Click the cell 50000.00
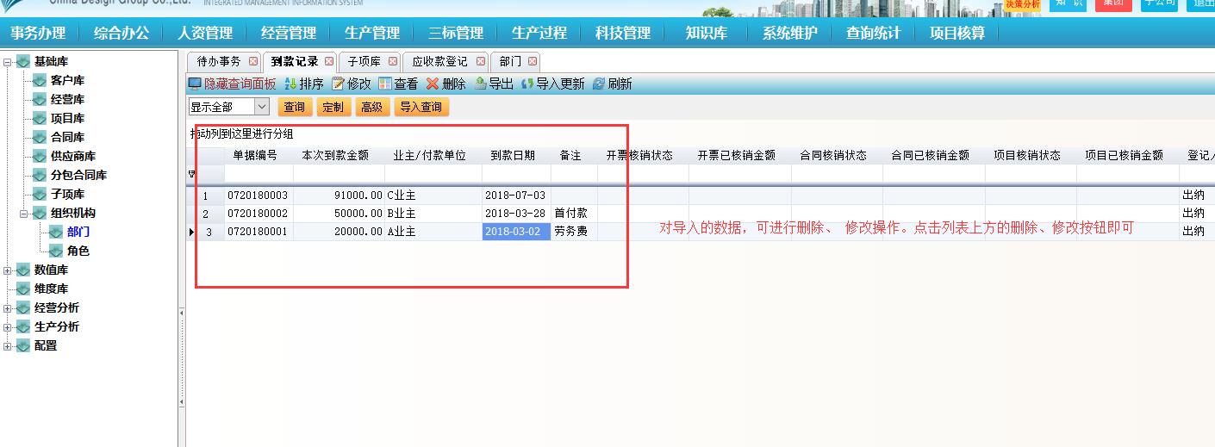Viewport: 1215px width, 447px height. pyautogui.click(x=339, y=214)
